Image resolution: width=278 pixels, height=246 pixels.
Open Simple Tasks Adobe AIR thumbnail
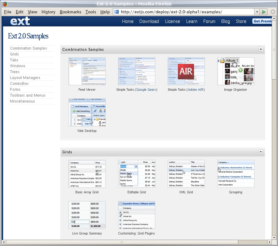(186, 71)
